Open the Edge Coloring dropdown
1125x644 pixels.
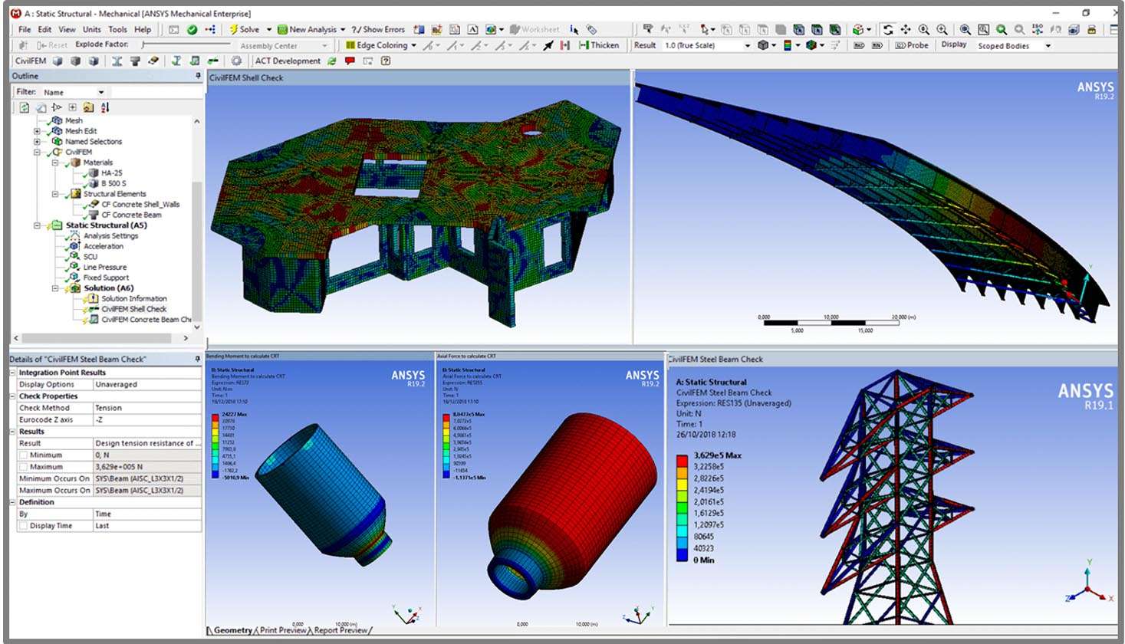pyautogui.click(x=413, y=45)
